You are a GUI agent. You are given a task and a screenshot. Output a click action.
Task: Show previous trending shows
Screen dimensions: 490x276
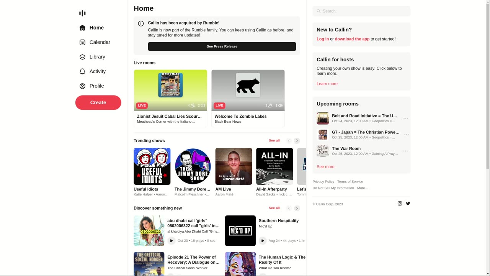click(289, 141)
